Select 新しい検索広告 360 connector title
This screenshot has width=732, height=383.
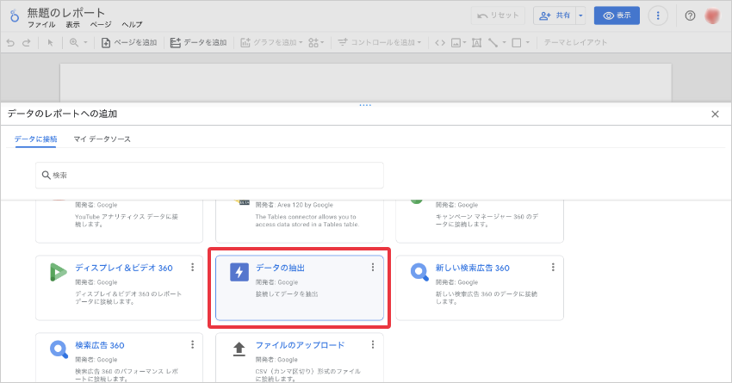tap(473, 268)
